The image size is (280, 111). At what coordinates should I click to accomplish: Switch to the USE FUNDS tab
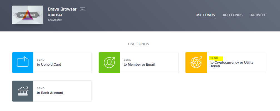(x=205, y=15)
